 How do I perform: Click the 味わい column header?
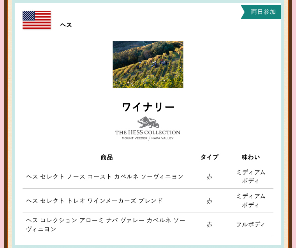tap(250, 157)
